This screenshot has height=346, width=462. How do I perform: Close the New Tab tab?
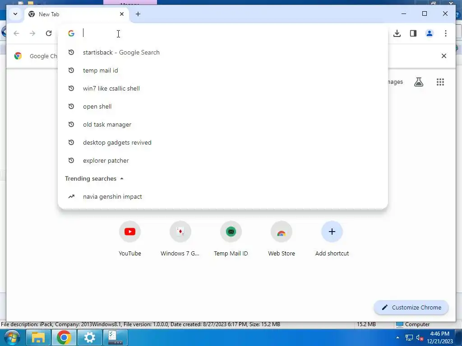click(122, 14)
